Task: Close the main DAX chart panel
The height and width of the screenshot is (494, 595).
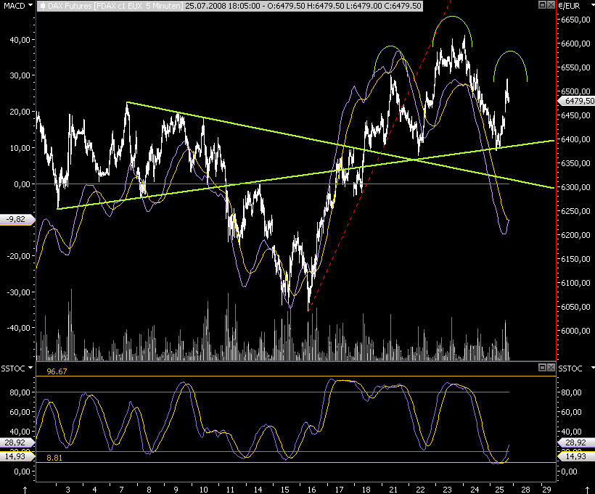Action: pos(551,5)
